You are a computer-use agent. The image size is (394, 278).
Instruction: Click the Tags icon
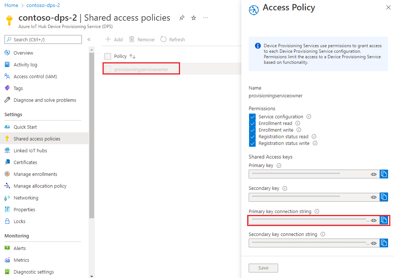click(x=7, y=88)
